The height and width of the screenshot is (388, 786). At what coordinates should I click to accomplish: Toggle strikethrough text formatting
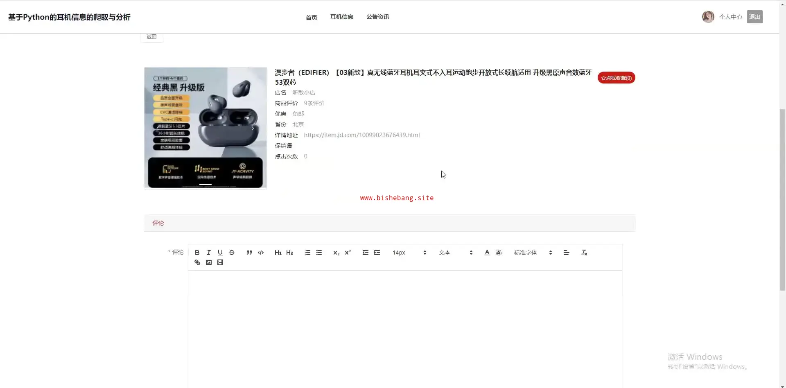(x=232, y=253)
